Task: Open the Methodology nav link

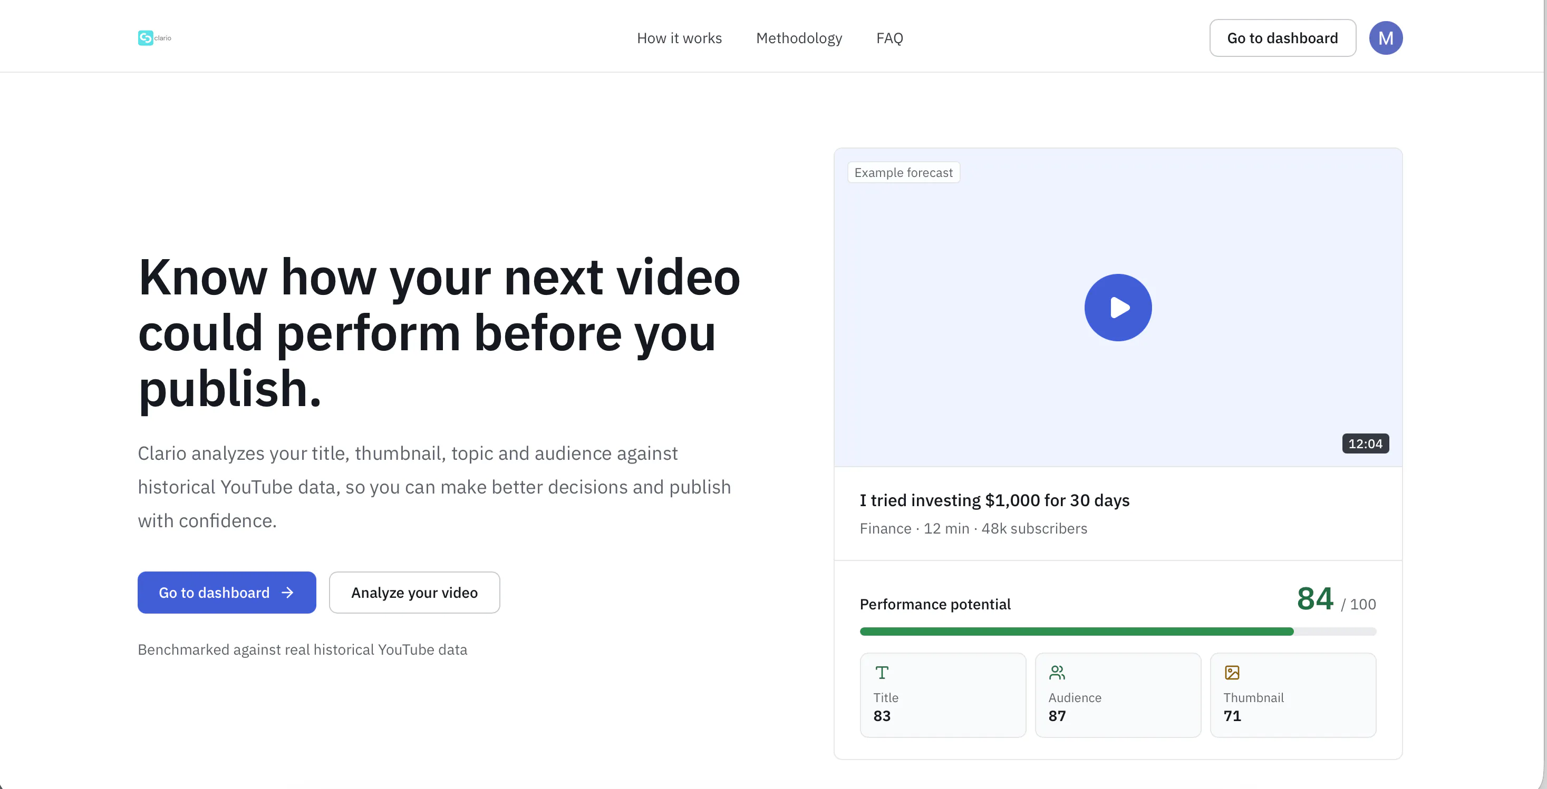Action: coord(799,38)
